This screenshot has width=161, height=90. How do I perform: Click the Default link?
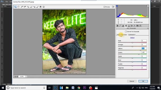click(132, 38)
